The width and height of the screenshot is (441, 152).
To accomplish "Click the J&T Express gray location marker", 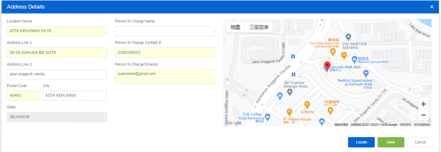I will coord(290,92).
